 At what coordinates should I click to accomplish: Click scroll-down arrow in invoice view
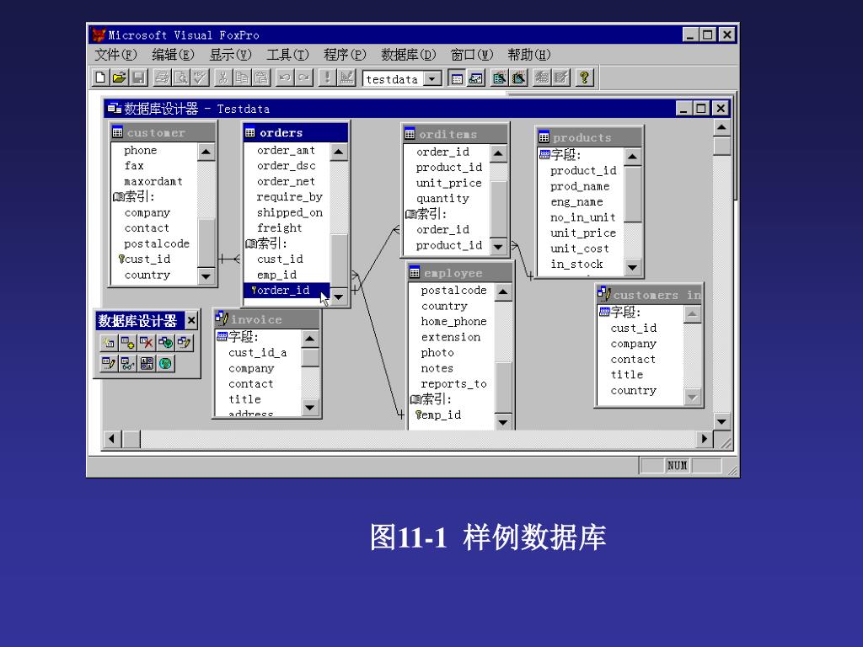(x=310, y=408)
